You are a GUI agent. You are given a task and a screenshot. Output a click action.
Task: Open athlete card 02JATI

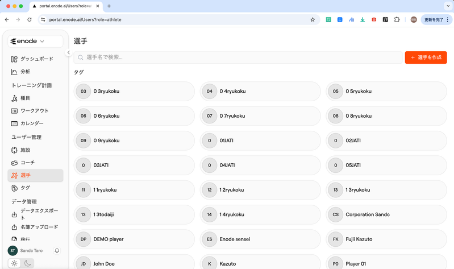(x=386, y=140)
